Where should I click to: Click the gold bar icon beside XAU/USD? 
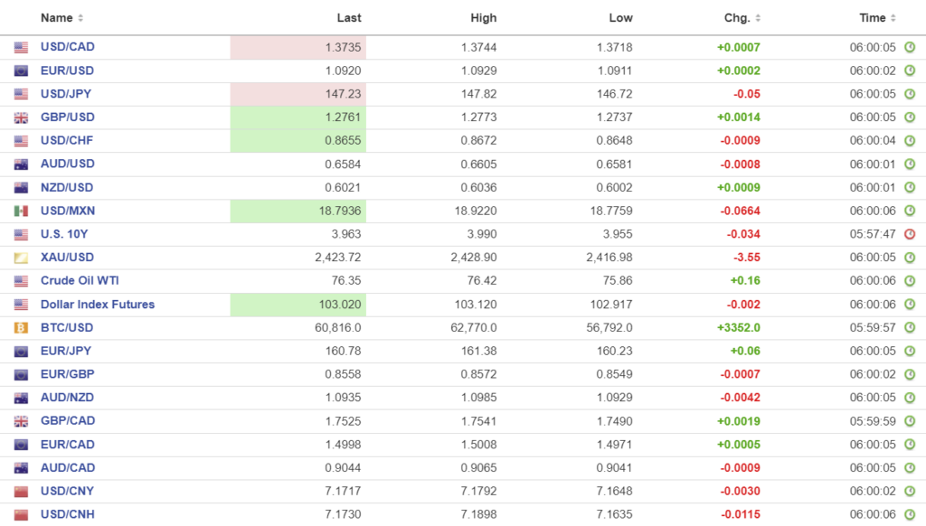click(x=21, y=258)
